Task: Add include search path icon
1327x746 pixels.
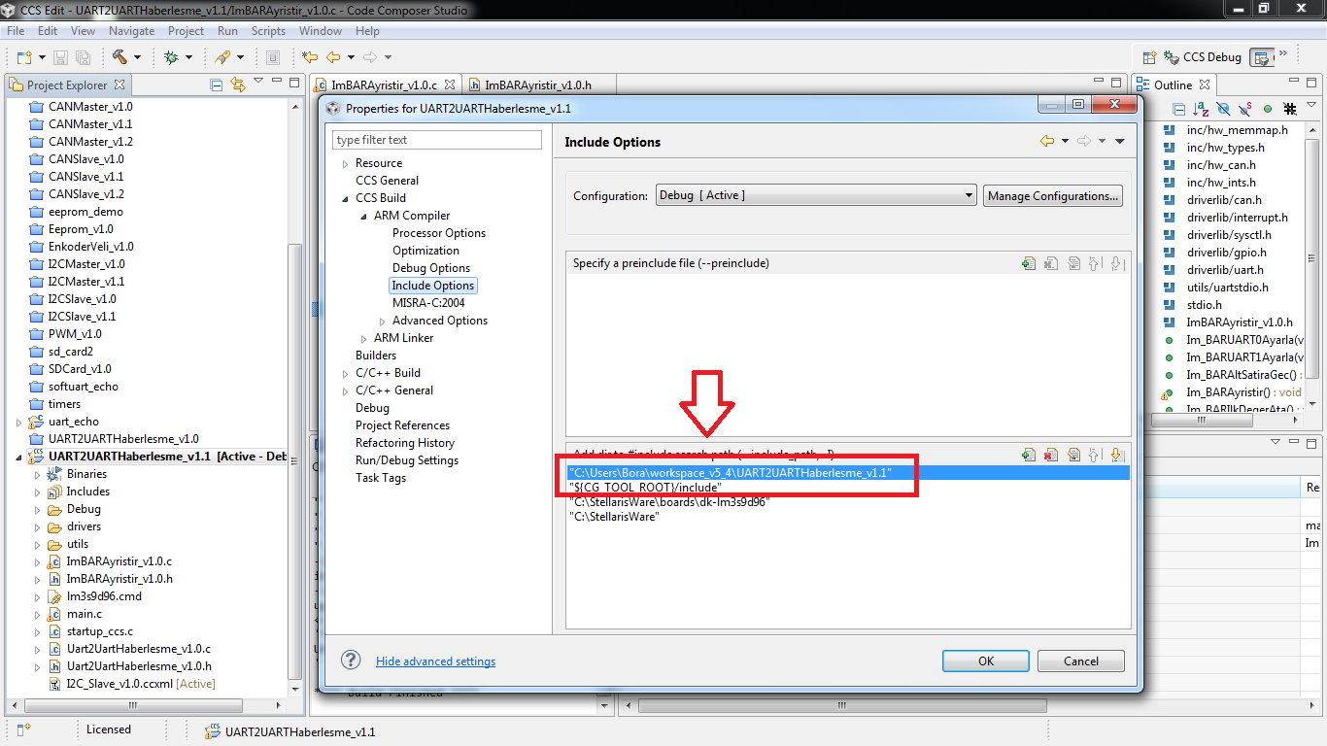Action: point(1028,454)
